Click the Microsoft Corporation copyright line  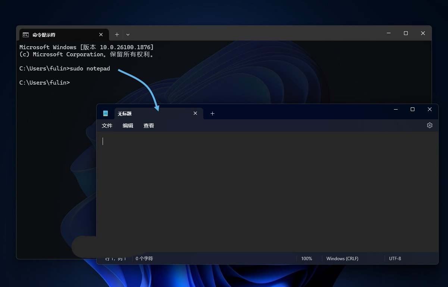[x=87, y=54]
